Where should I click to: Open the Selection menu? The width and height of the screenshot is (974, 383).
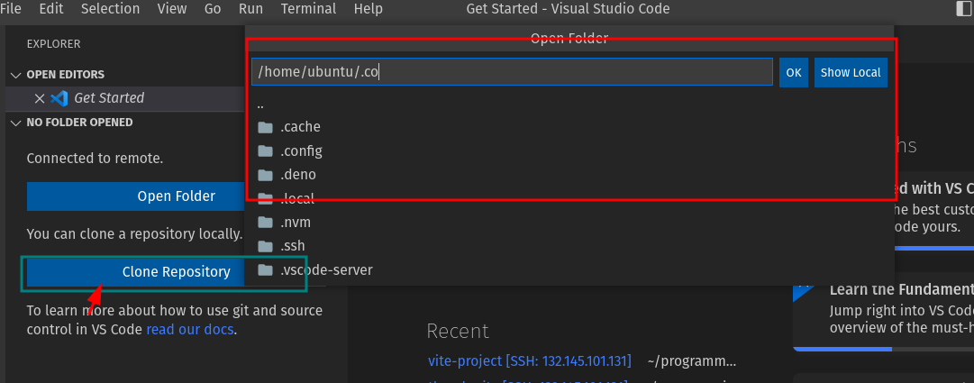tap(110, 9)
